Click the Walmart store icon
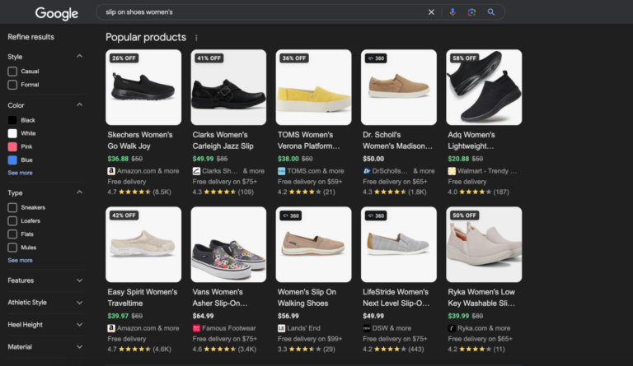The width and height of the screenshot is (633, 366). coord(452,171)
